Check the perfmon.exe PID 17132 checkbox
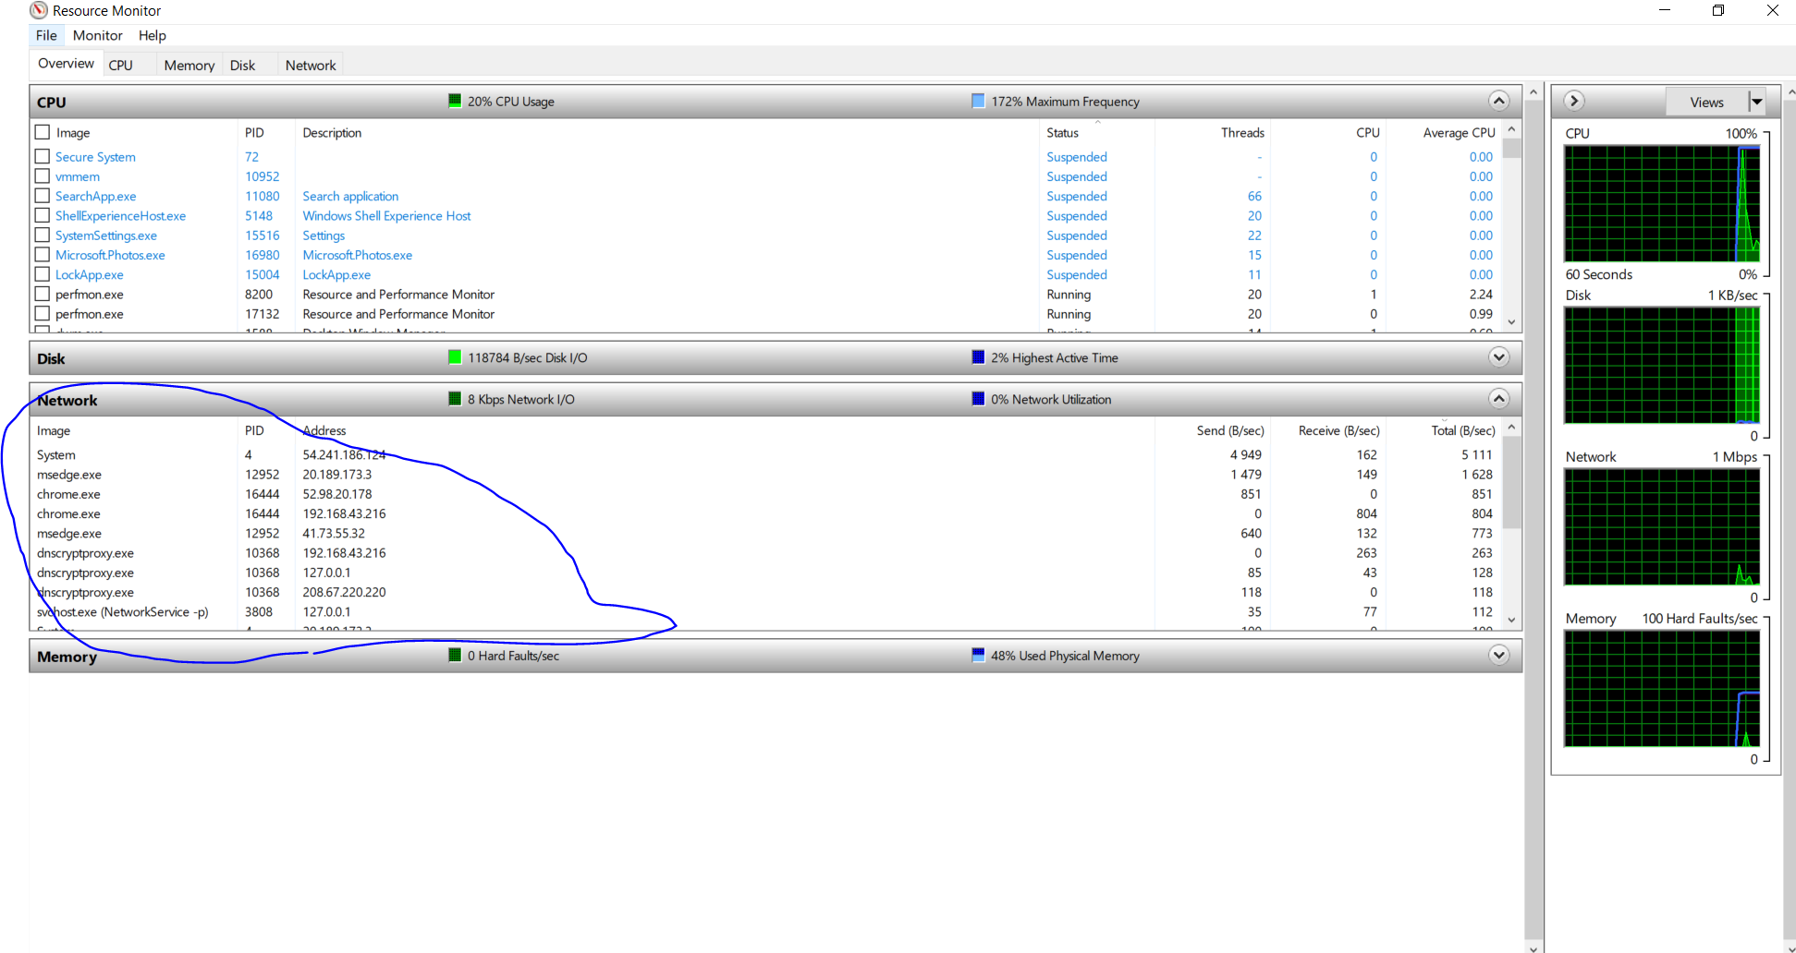 point(42,314)
